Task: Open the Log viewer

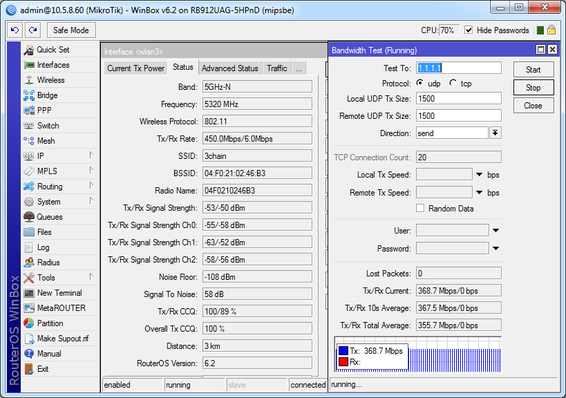Action: point(59,247)
